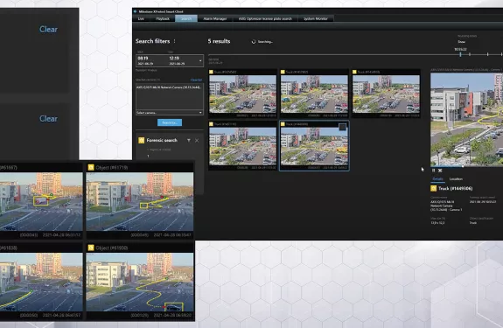
Task: Click the third result's yellow object icon
Action: (354, 72)
